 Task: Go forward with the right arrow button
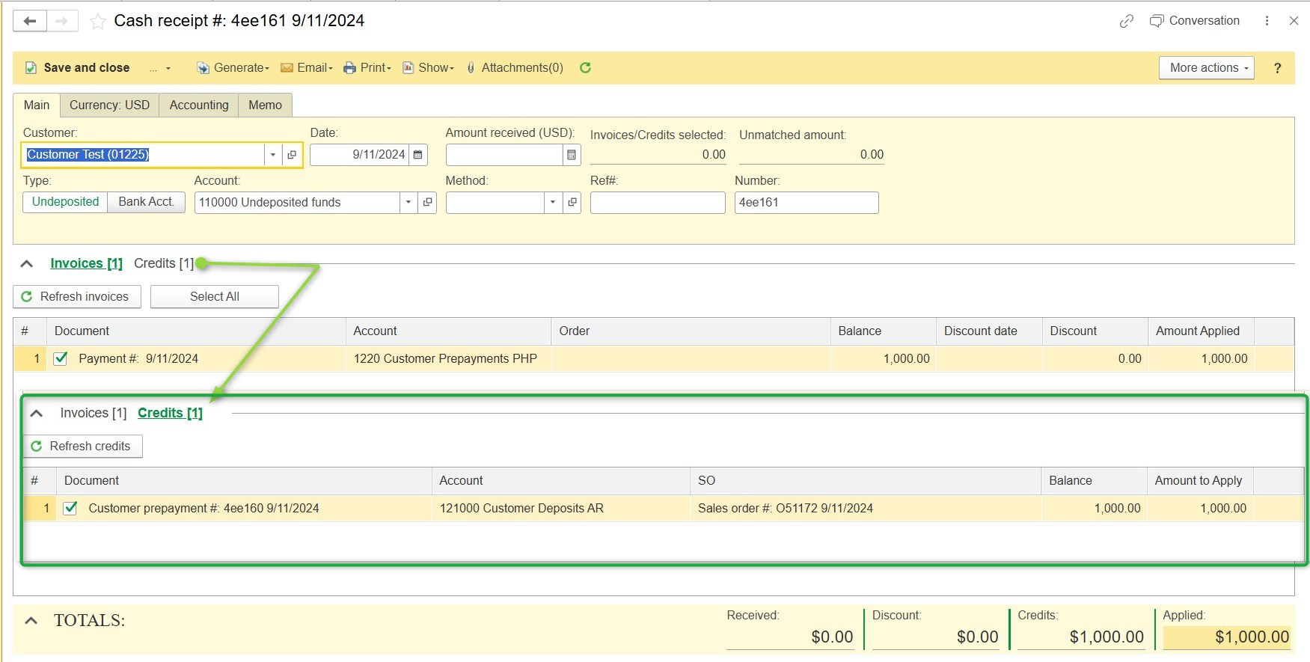pos(62,21)
